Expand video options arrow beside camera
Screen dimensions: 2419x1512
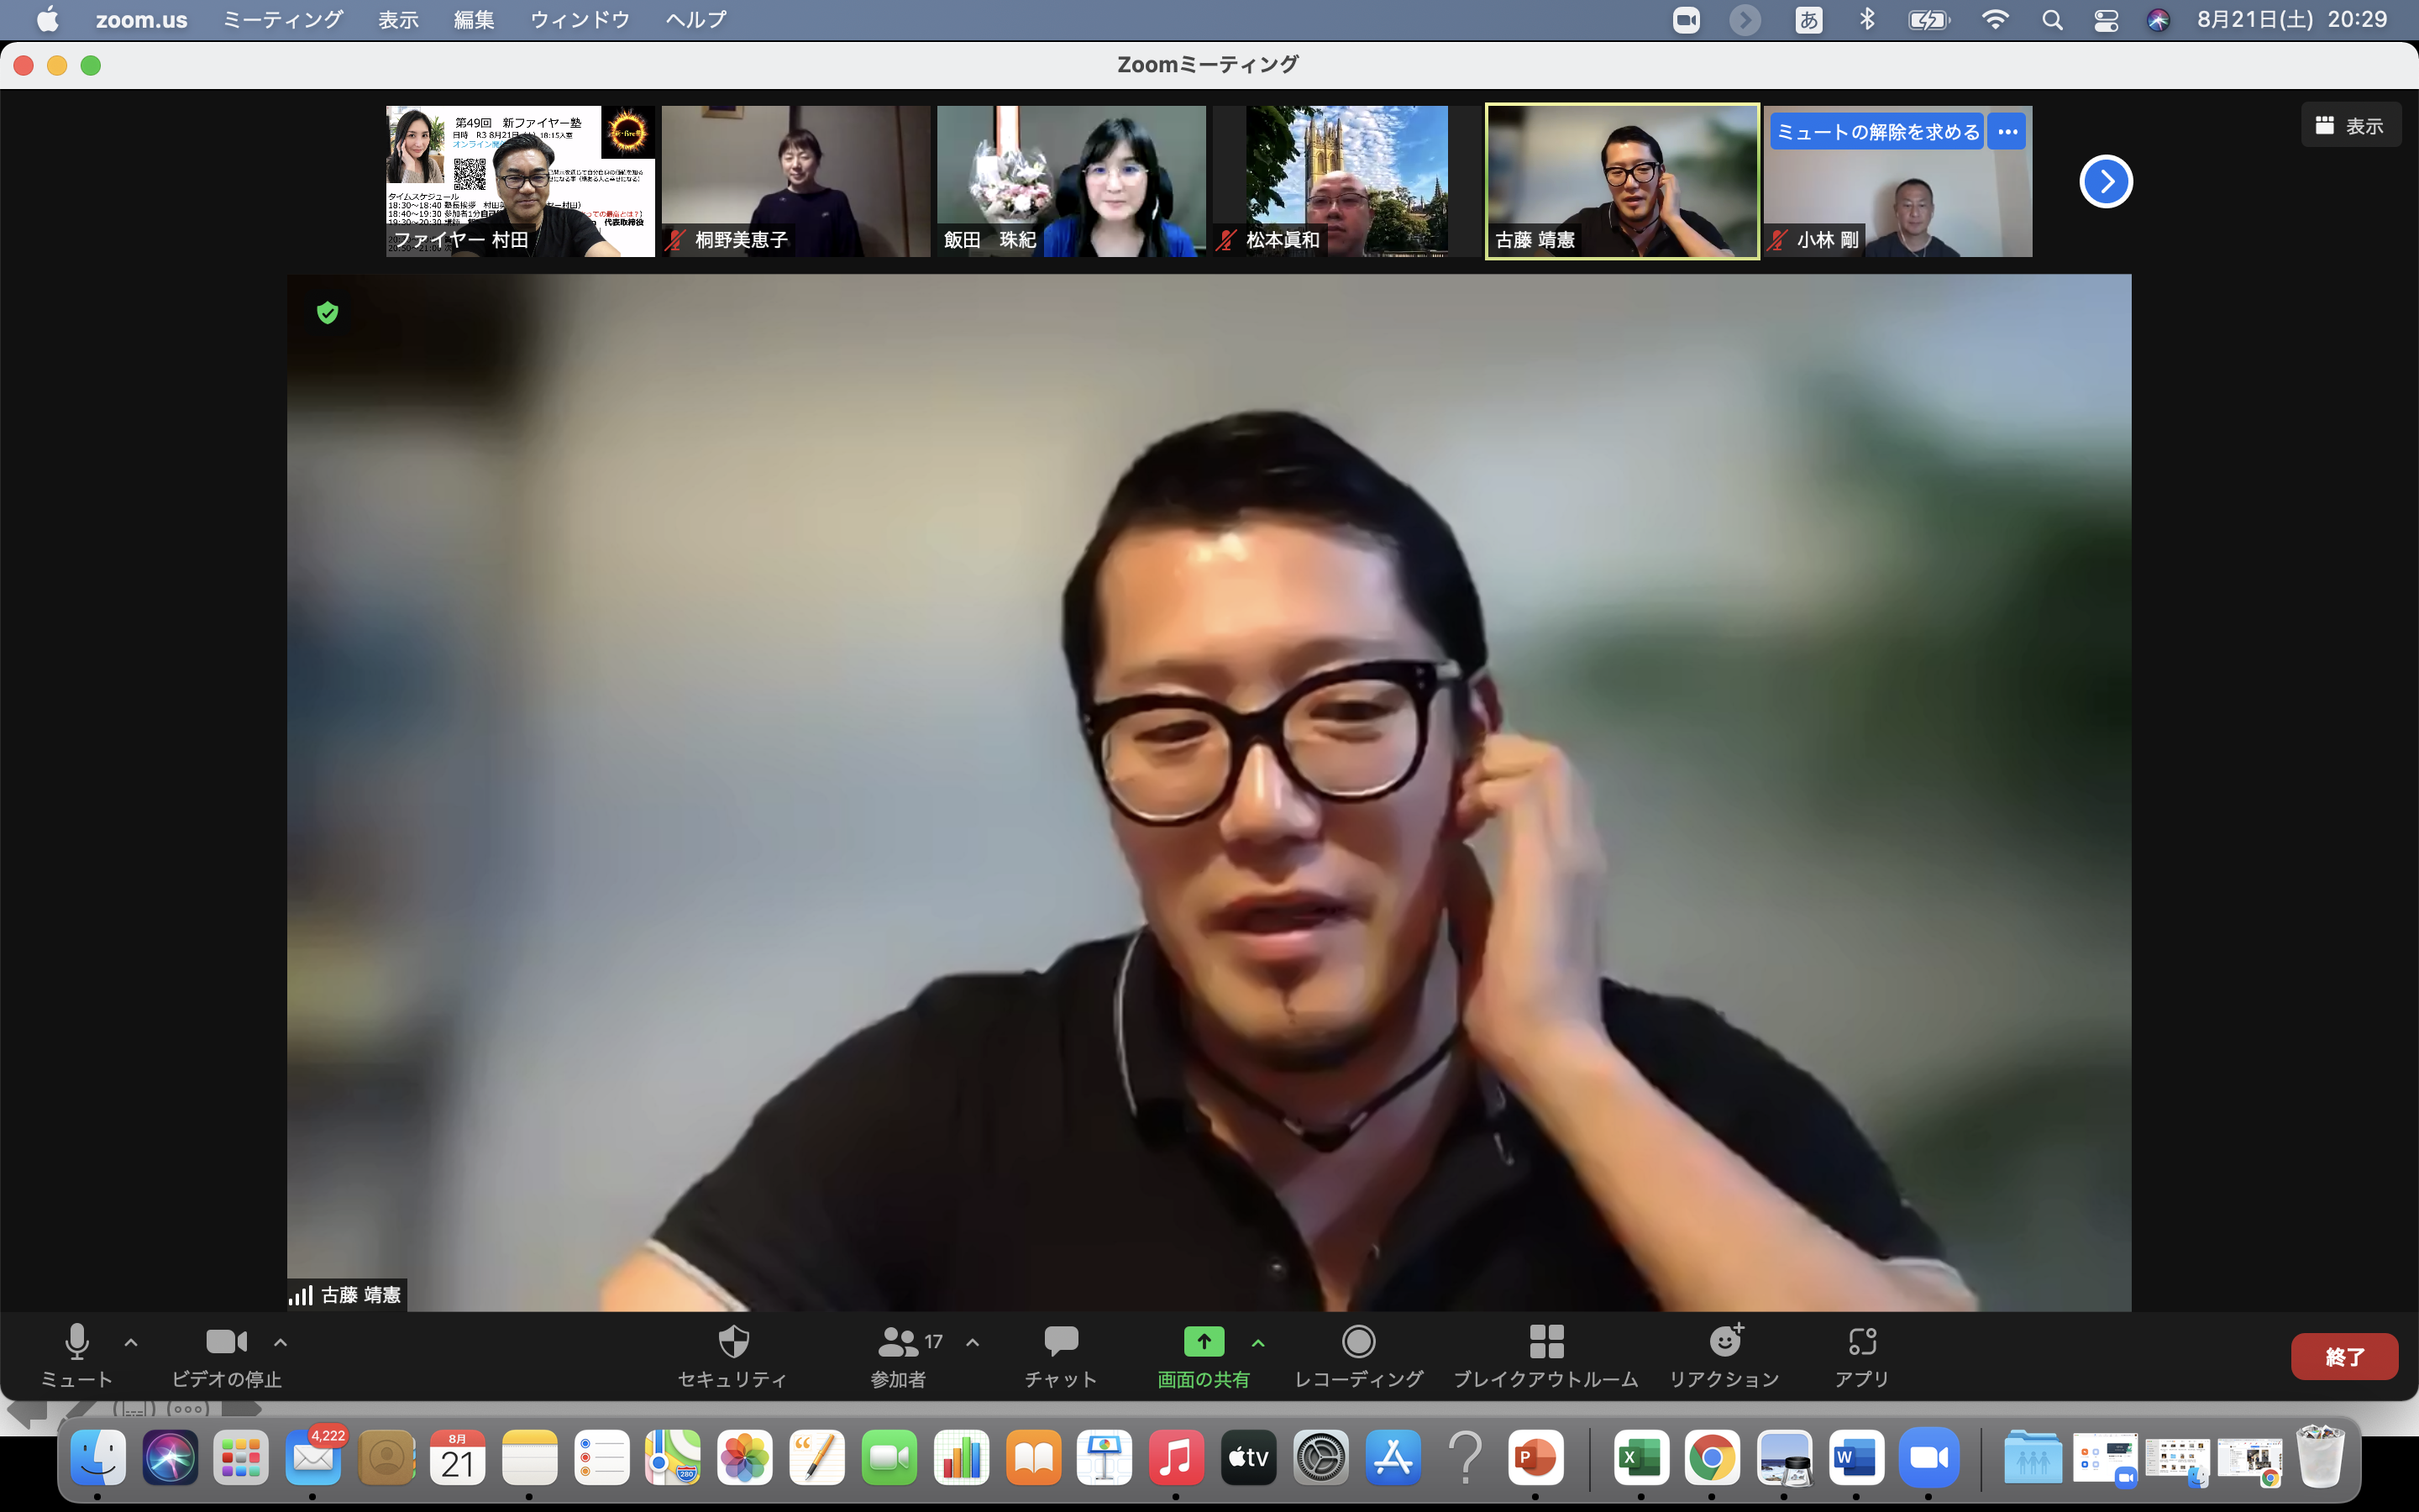click(281, 1342)
